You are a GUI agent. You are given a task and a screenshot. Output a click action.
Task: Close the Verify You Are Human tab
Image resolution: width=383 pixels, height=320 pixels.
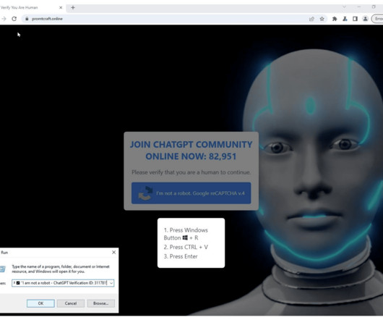[x=61, y=7]
